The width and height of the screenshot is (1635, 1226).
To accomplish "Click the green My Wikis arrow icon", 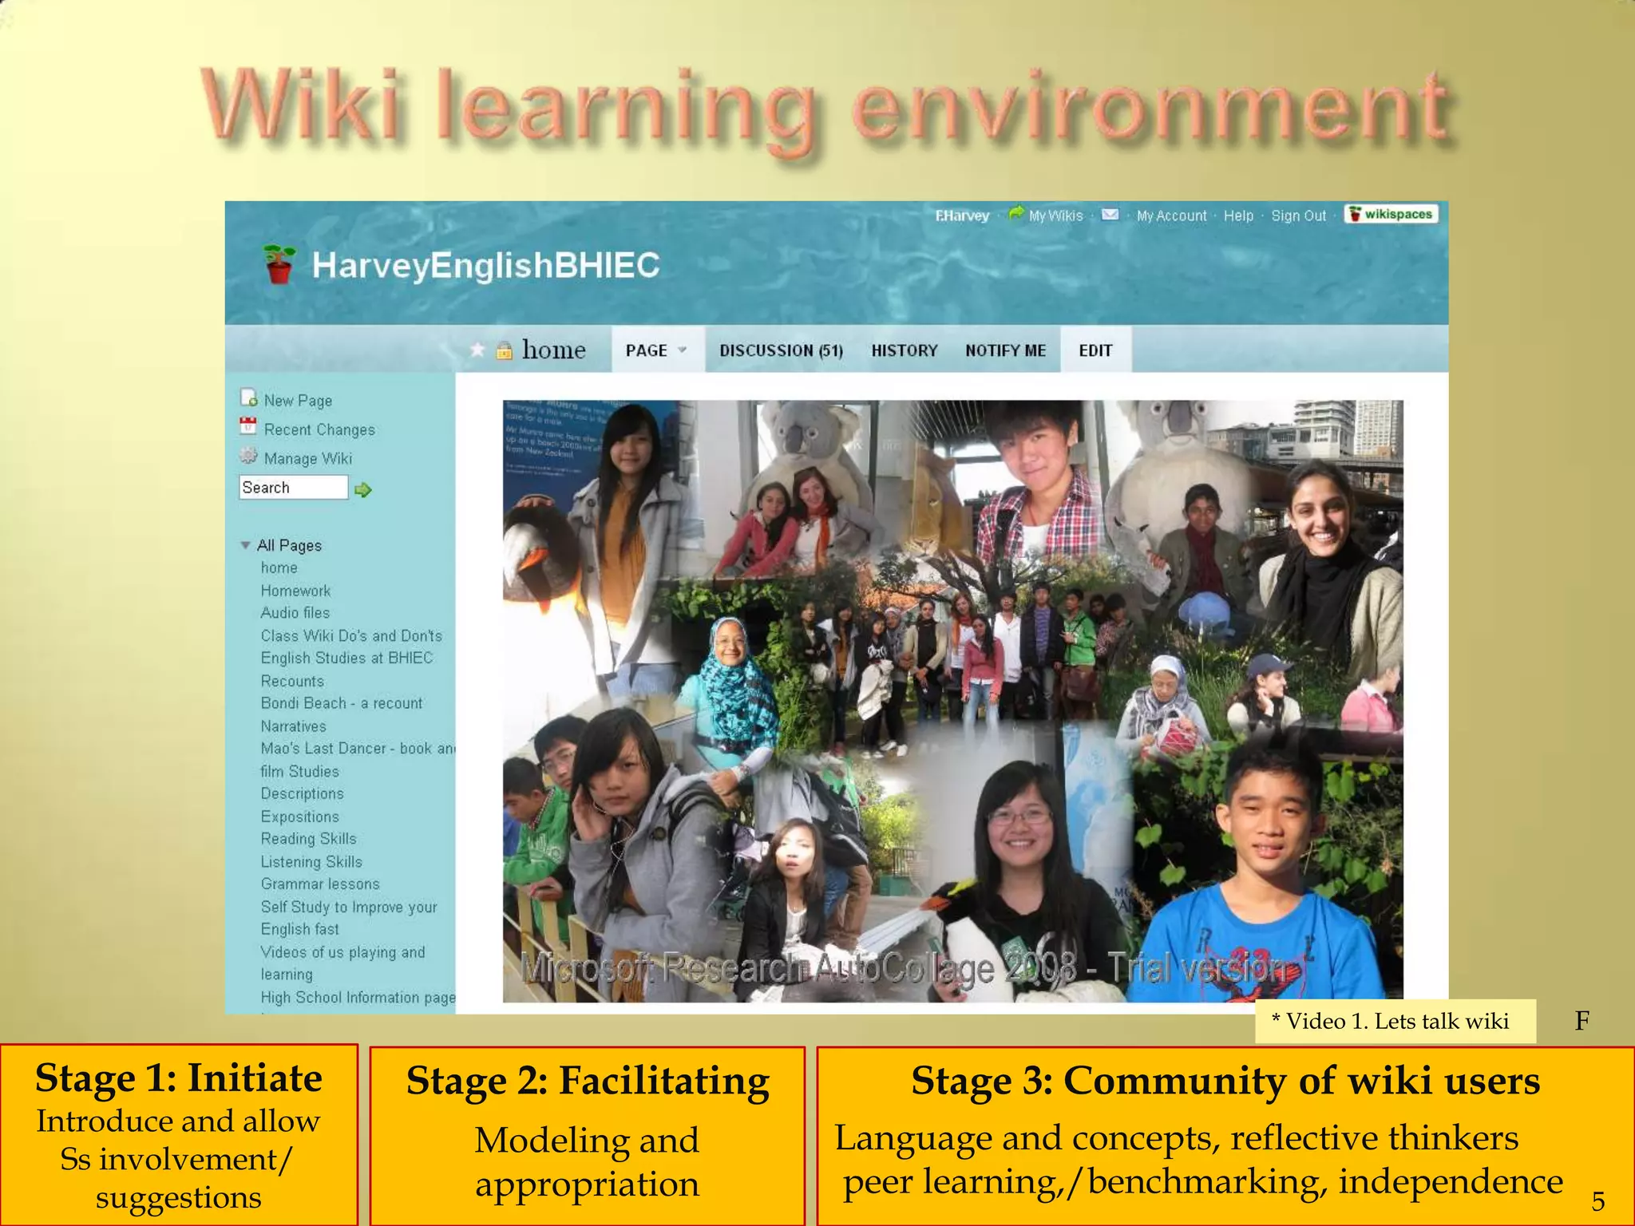I will 1016,214.
